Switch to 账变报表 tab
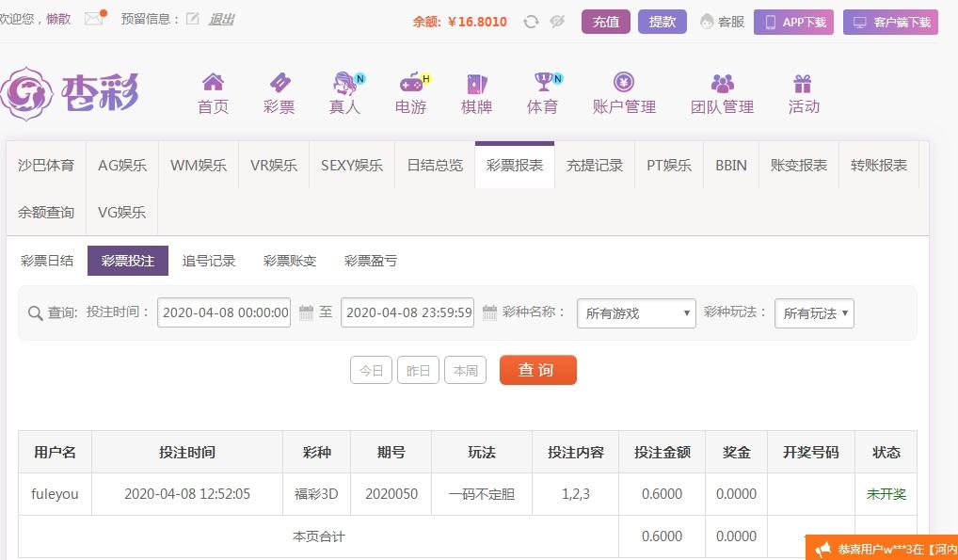This screenshot has width=958, height=560. click(x=799, y=165)
